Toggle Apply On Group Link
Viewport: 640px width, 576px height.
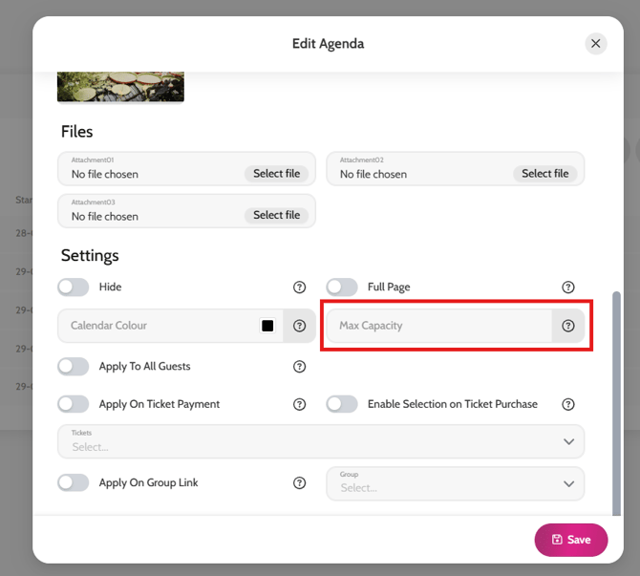coord(73,482)
